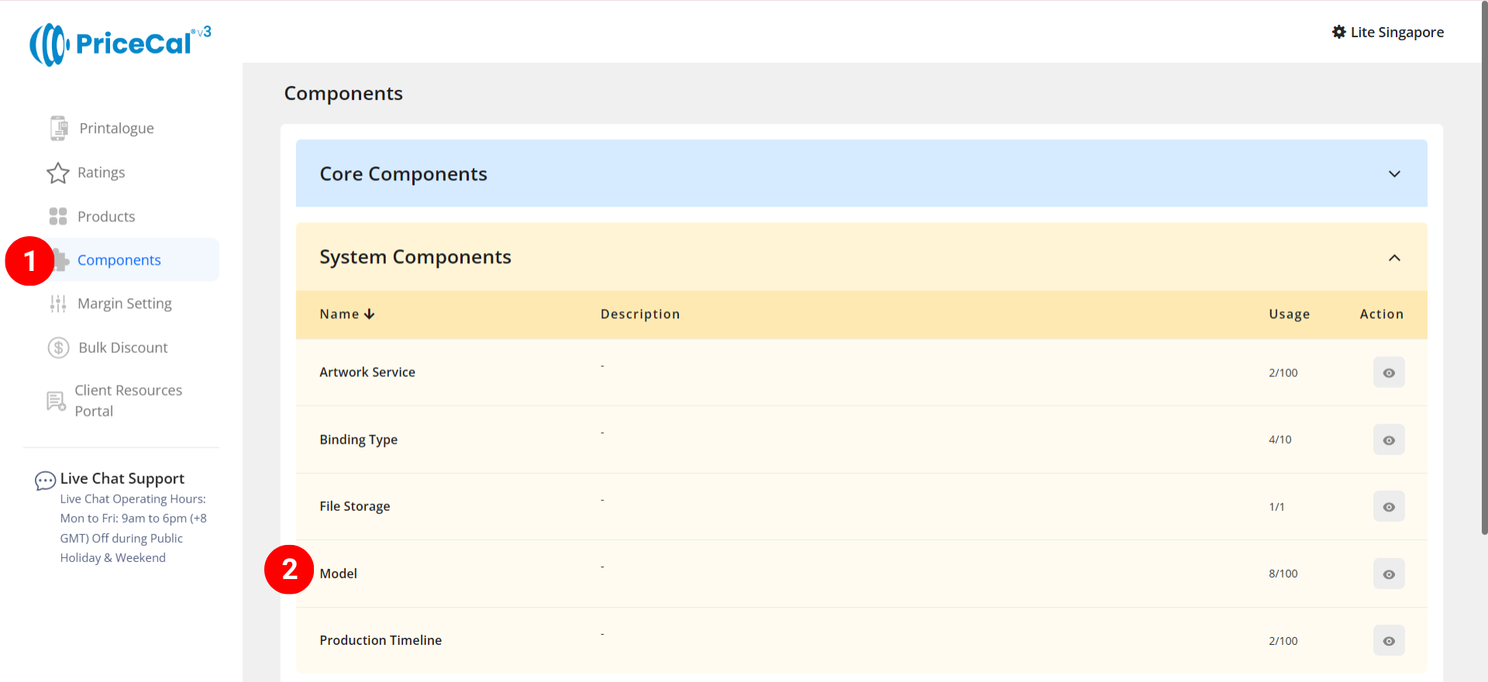Click the page vertical scrollbar

coord(1483,271)
